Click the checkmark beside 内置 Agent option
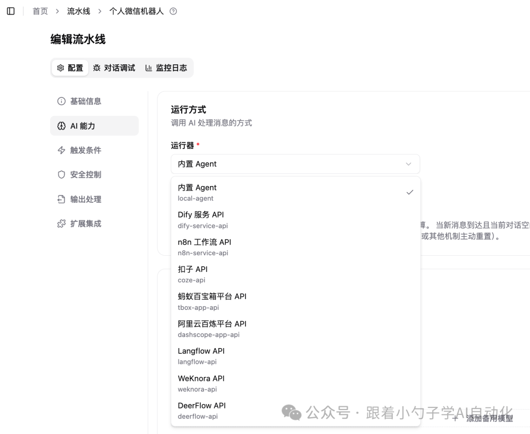The height and width of the screenshot is (434, 530). tap(410, 192)
